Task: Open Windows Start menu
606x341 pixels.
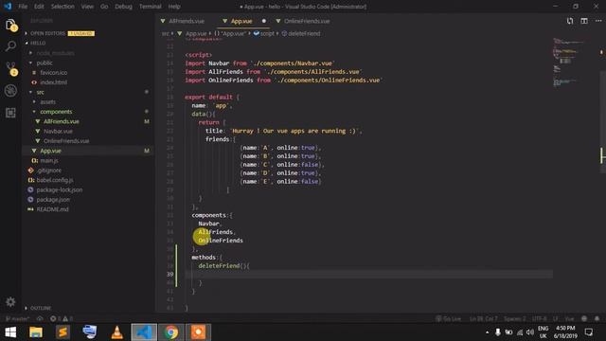Action: point(10,332)
